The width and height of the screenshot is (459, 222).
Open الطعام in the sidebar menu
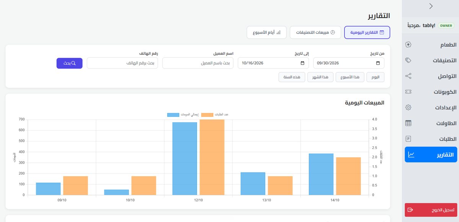click(431, 45)
